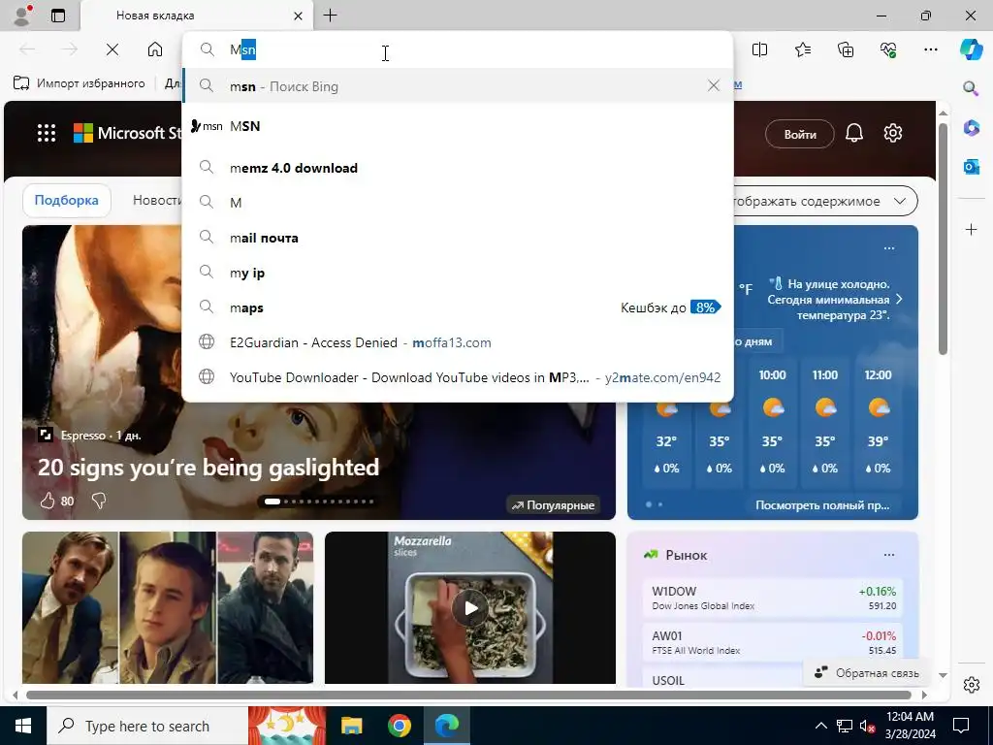Open the Edge profile icon
The height and width of the screenshot is (745, 993).
click(x=22, y=16)
